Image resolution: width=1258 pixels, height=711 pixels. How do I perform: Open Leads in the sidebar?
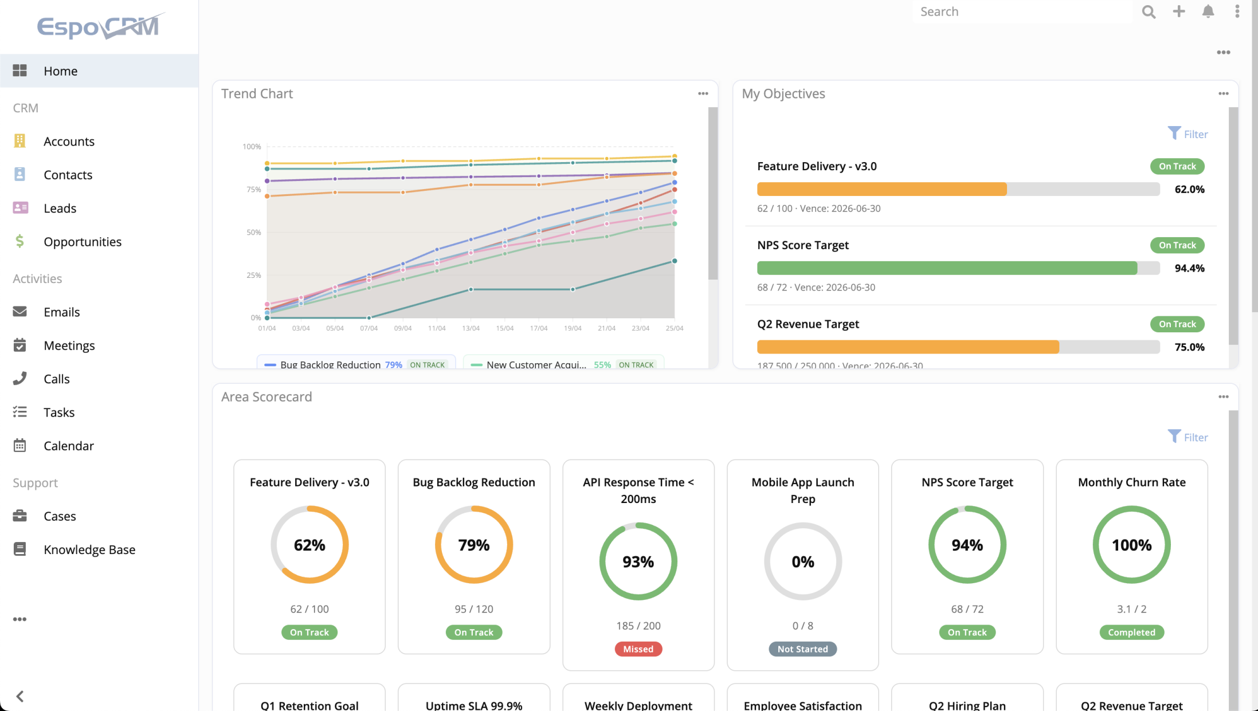click(60, 208)
